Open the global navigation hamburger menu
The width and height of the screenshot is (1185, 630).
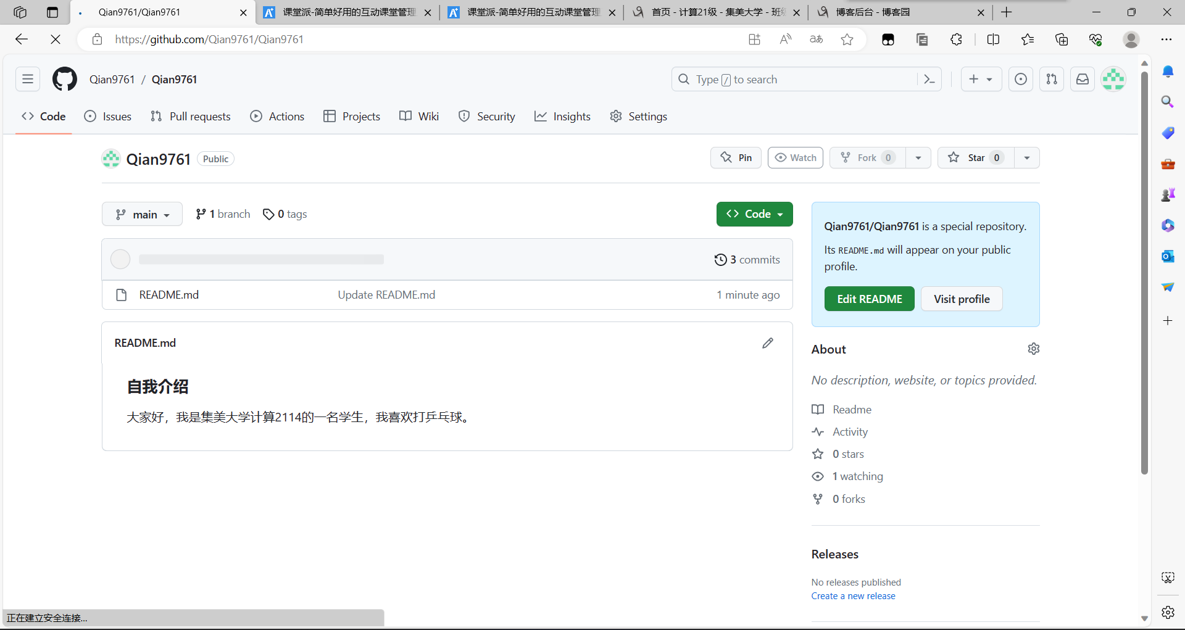click(28, 79)
